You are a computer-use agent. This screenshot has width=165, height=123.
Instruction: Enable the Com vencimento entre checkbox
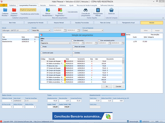[x=99, y=40]
